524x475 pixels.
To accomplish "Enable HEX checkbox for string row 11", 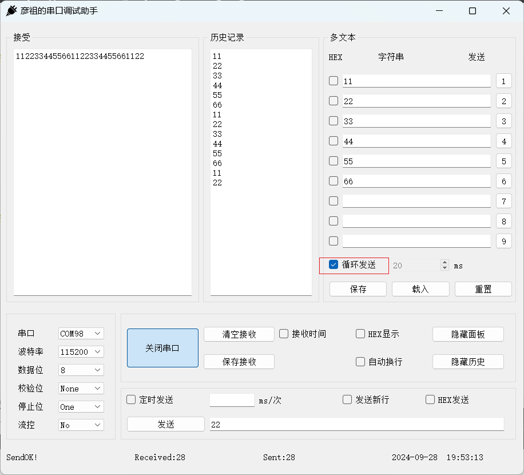I will click(x=334, y=81).
